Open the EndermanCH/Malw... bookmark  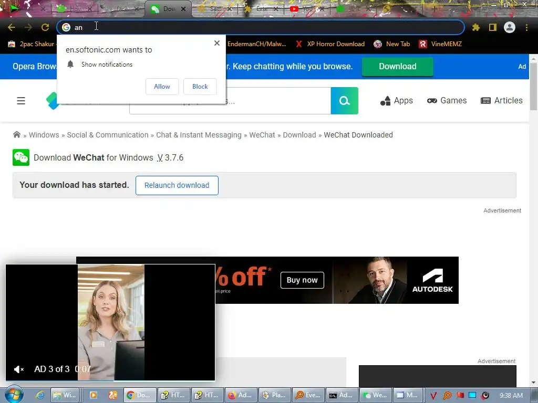pos(256,44)
